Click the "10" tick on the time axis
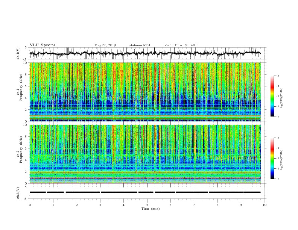 [x=265, y=205]
